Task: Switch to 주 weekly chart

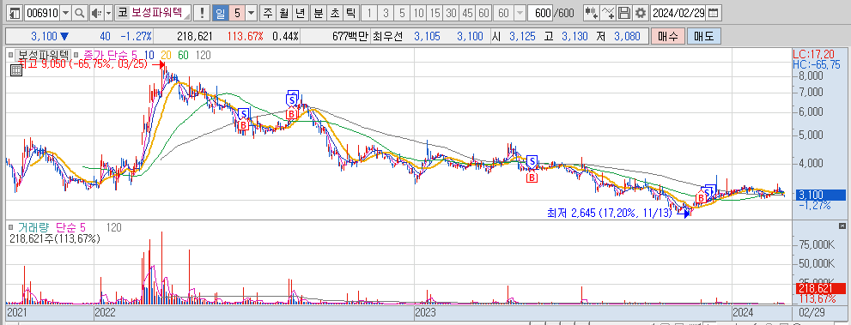Action: click(268, 13)
